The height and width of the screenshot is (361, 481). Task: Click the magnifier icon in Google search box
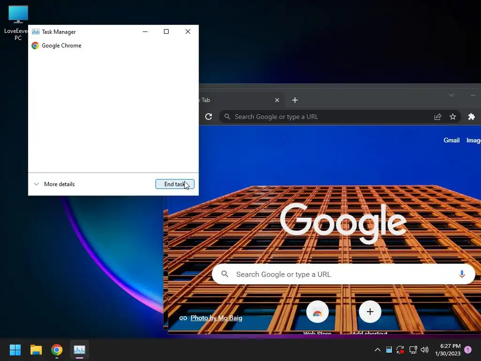[225, 274]
